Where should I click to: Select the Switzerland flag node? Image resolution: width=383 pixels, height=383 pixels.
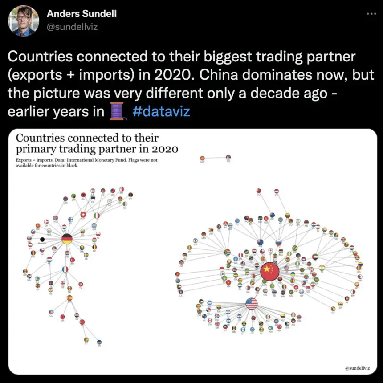point(83,215)
